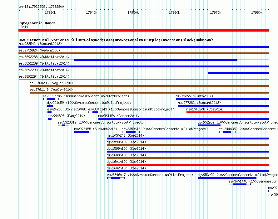
Task: Click the blue esv3346017 gain bar
Action: (x=116, y=178)
